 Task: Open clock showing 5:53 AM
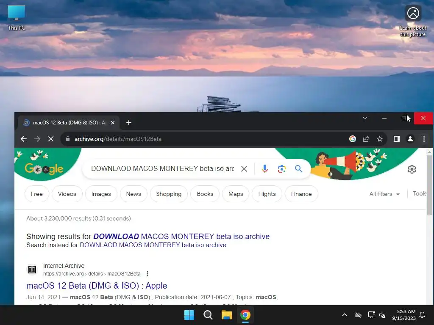pyautogui.click(x=404, y=315)
